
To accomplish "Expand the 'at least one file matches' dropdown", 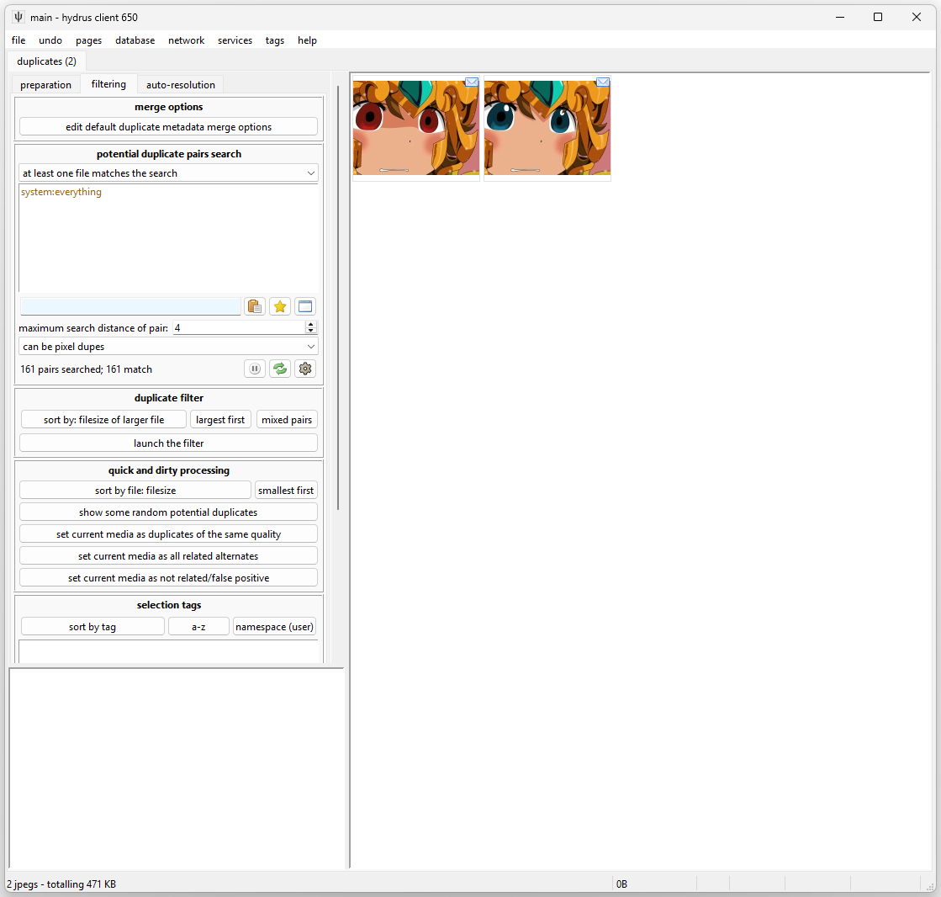I will [168, 172].
